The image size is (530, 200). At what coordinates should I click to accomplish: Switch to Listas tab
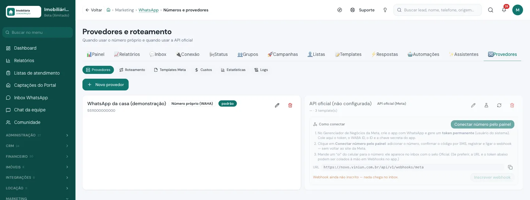(316, 54)
